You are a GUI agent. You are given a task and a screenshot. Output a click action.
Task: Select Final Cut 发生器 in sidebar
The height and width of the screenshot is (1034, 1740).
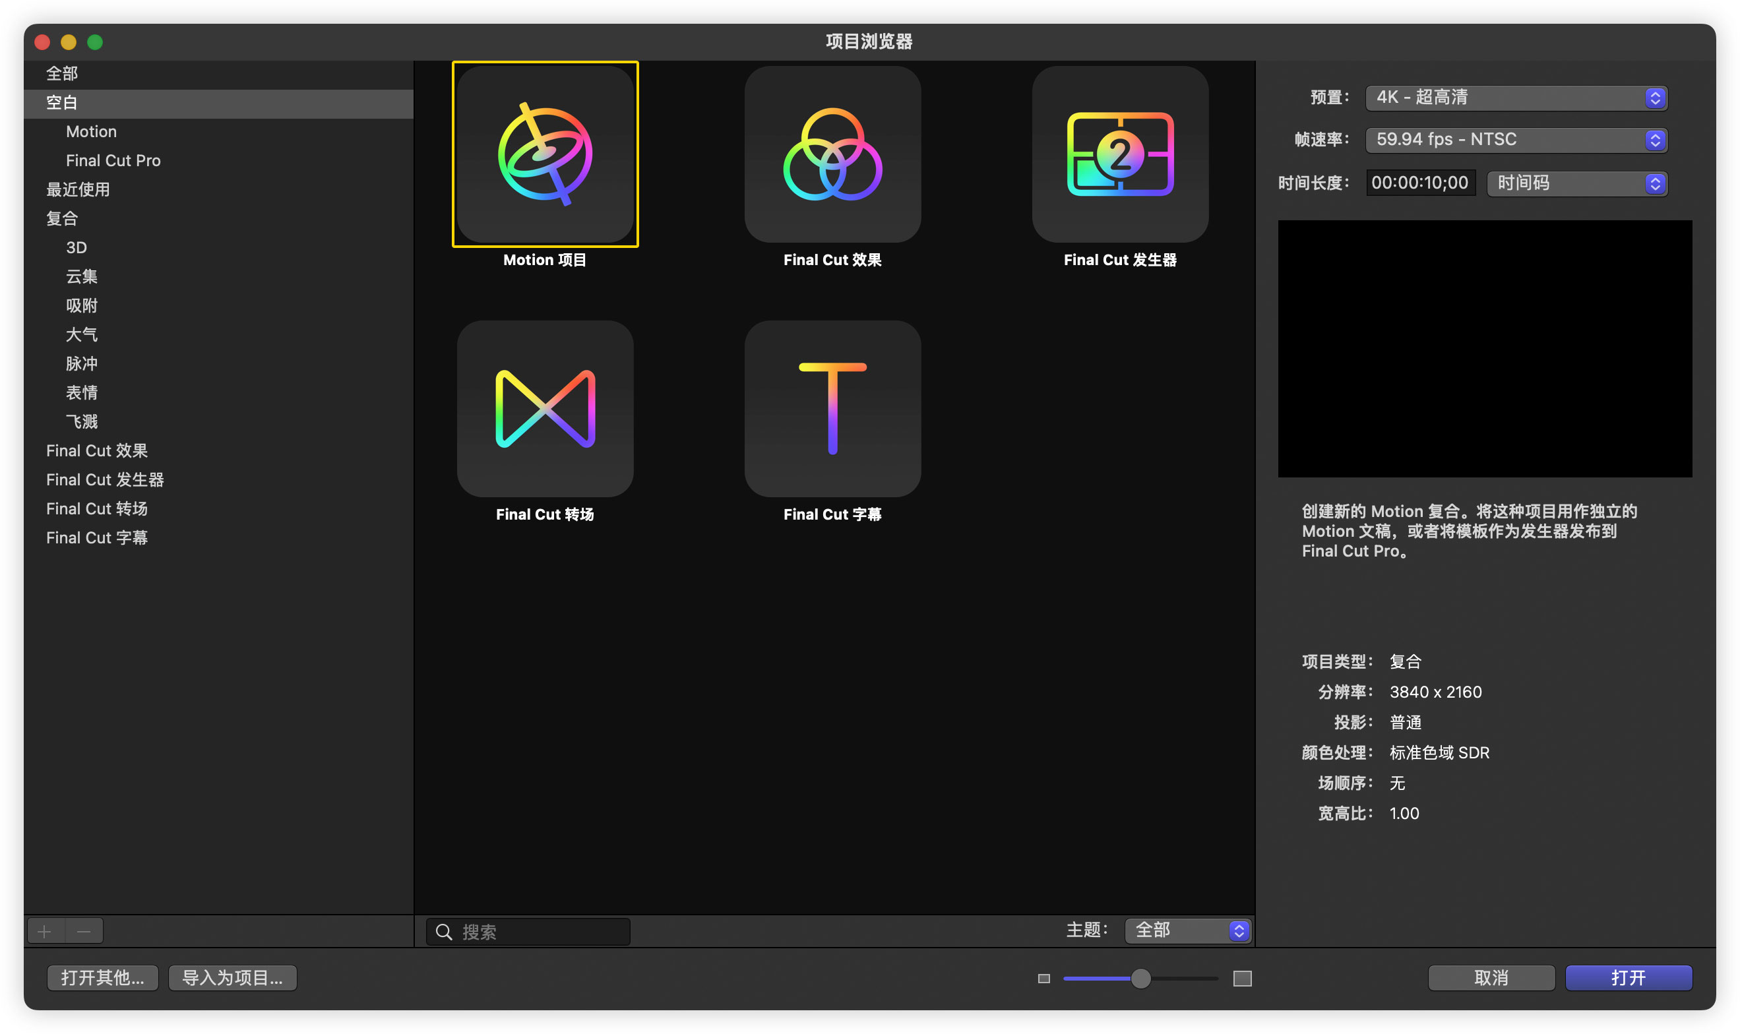pos(218,480)
